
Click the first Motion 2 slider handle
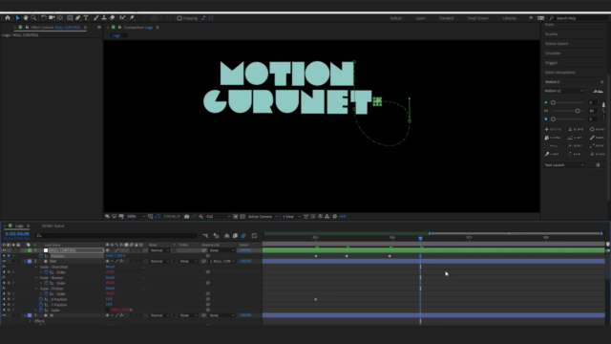point(553,102)
